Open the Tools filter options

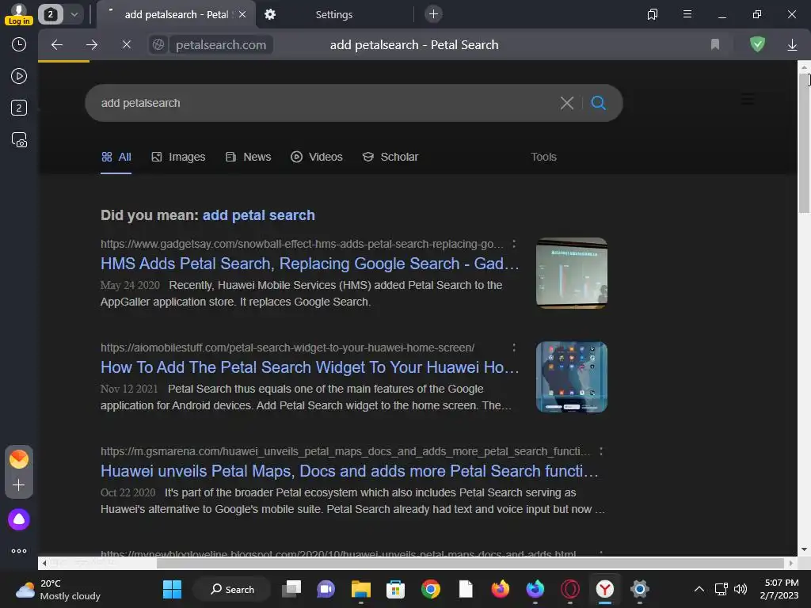point(543,158)
